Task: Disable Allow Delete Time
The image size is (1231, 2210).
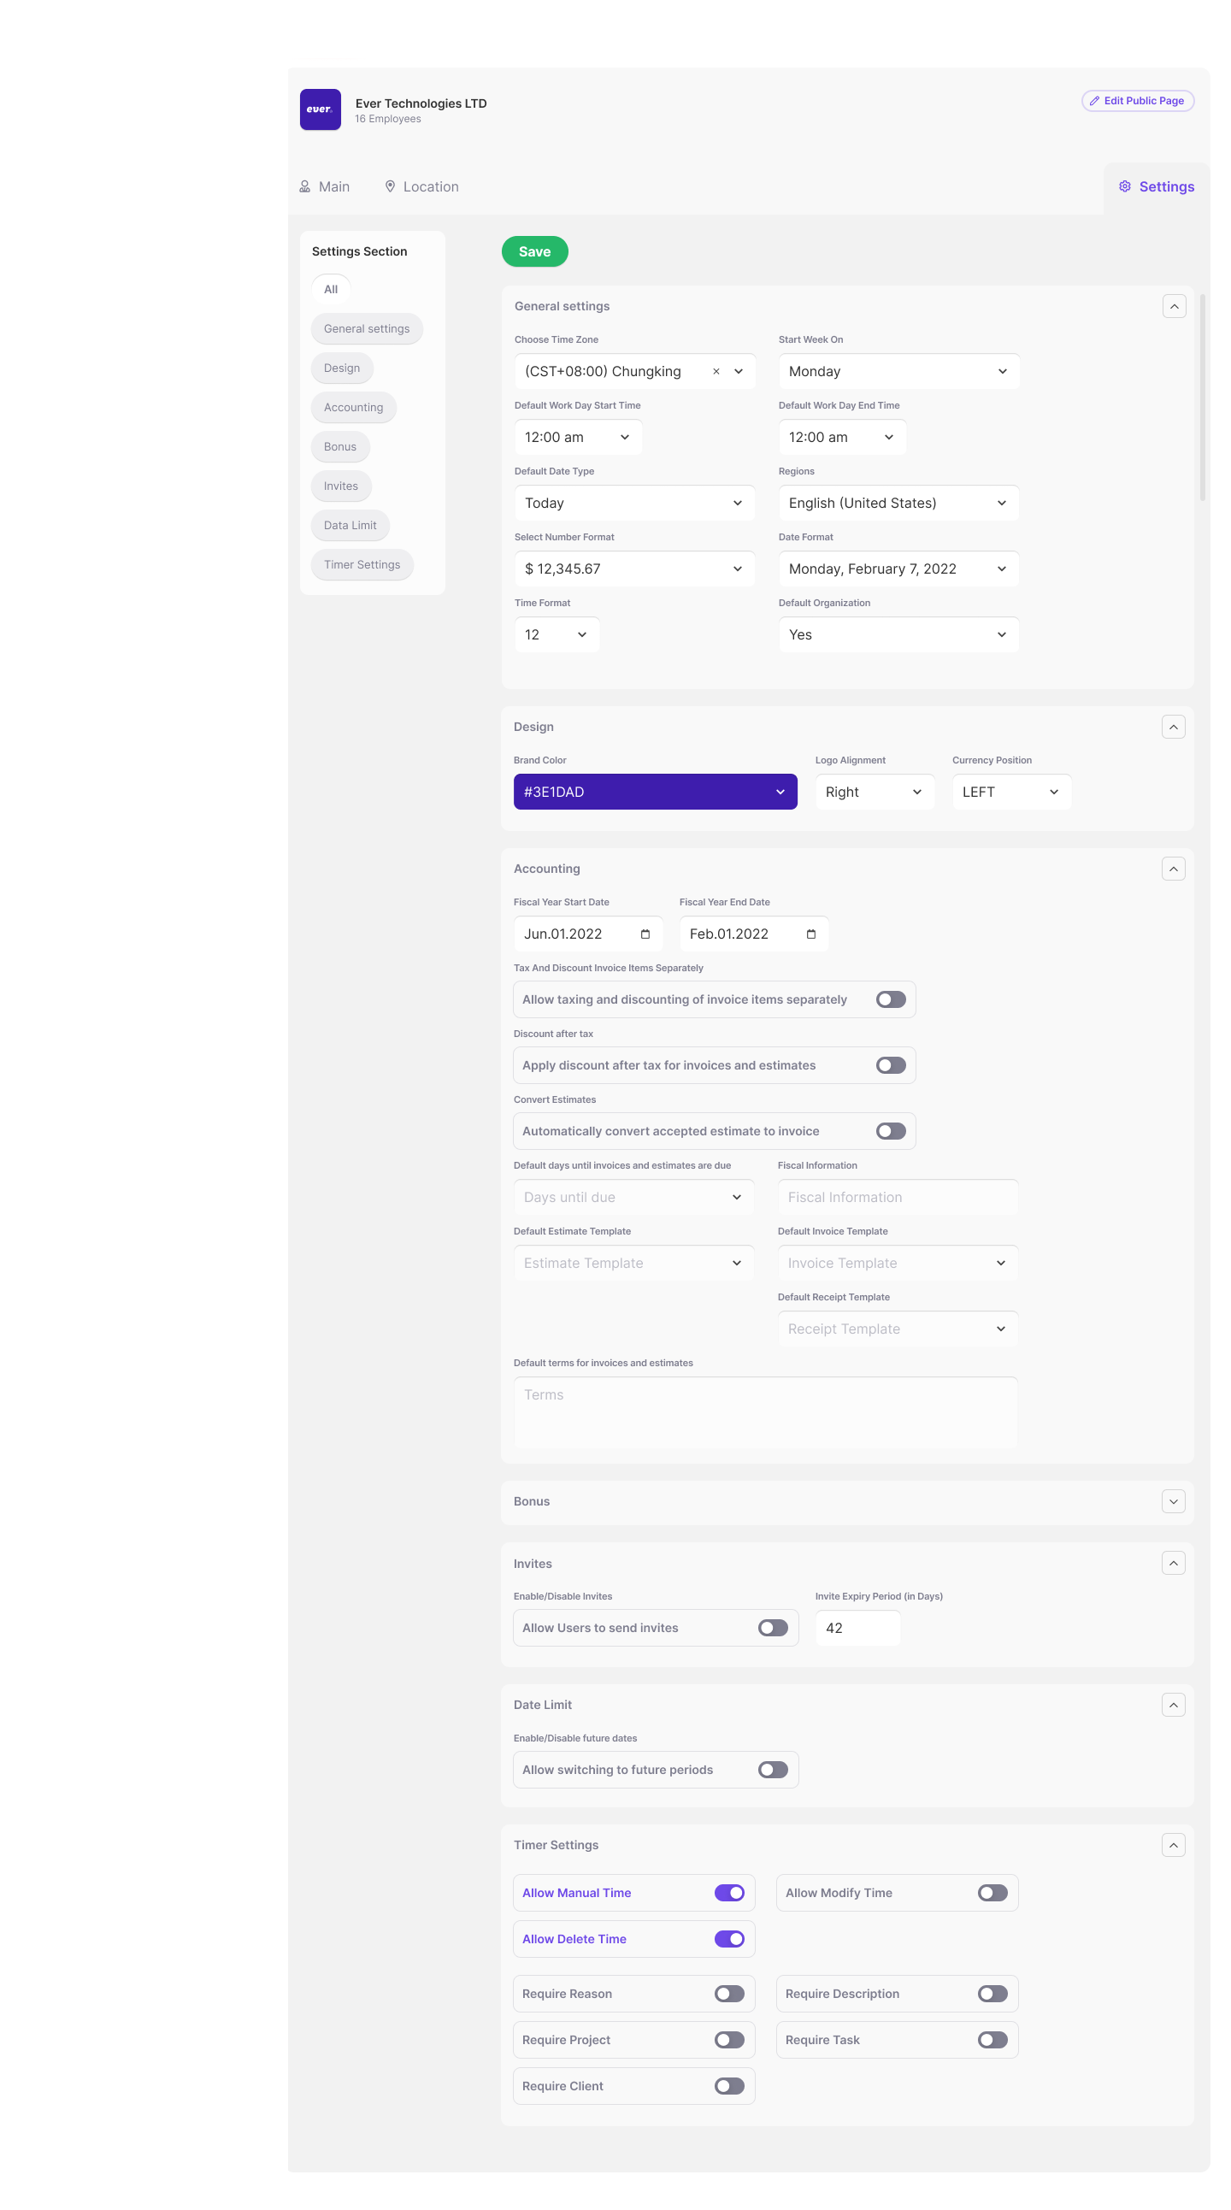Action: point(729,1939)
